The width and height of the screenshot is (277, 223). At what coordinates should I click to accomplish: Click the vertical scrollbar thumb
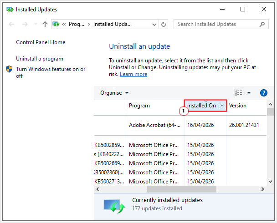click(x=270, y=111)
